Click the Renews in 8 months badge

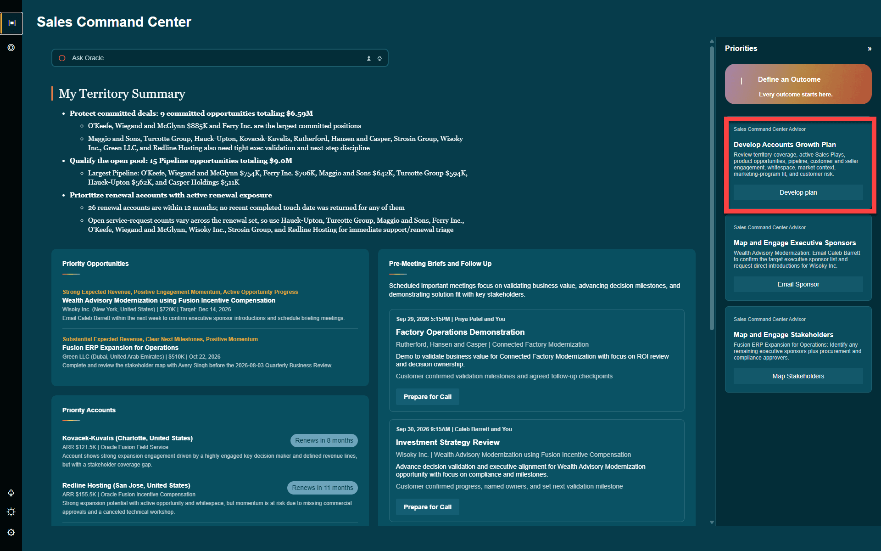(x=324, y=440)
